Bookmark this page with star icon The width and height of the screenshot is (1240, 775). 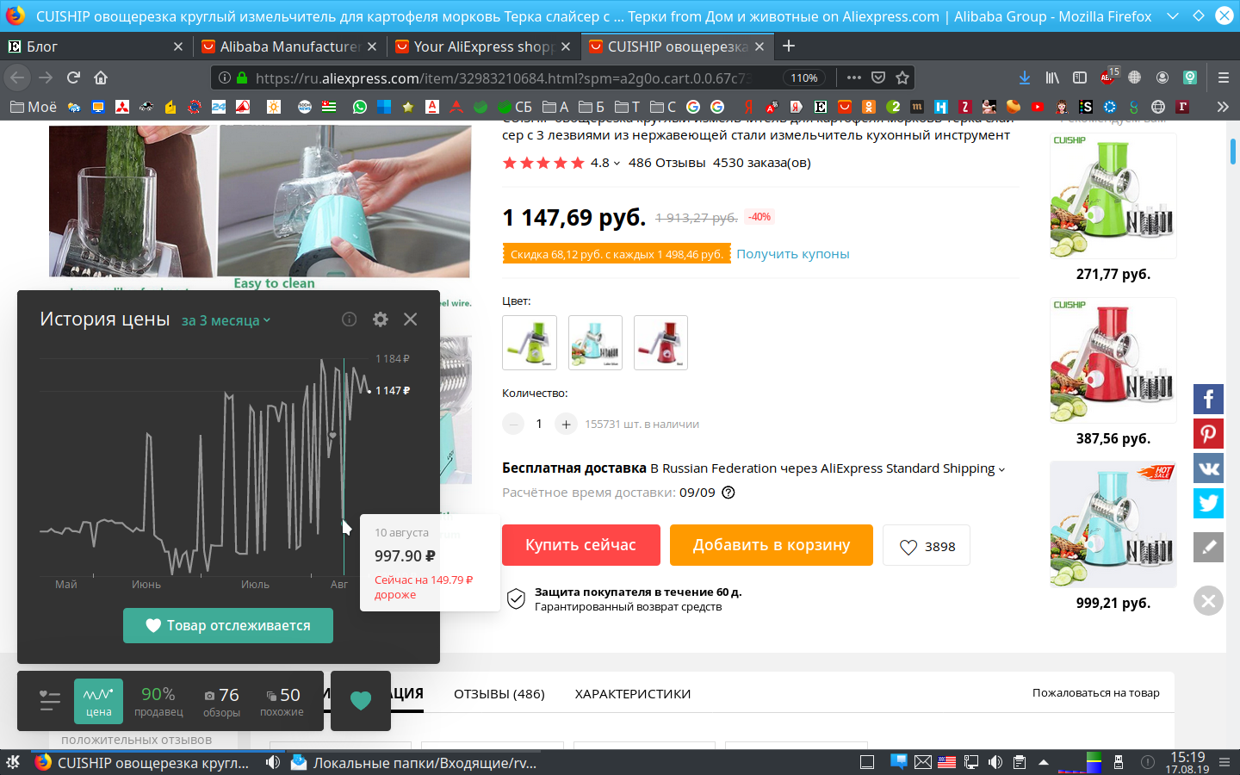coord(902,77)
